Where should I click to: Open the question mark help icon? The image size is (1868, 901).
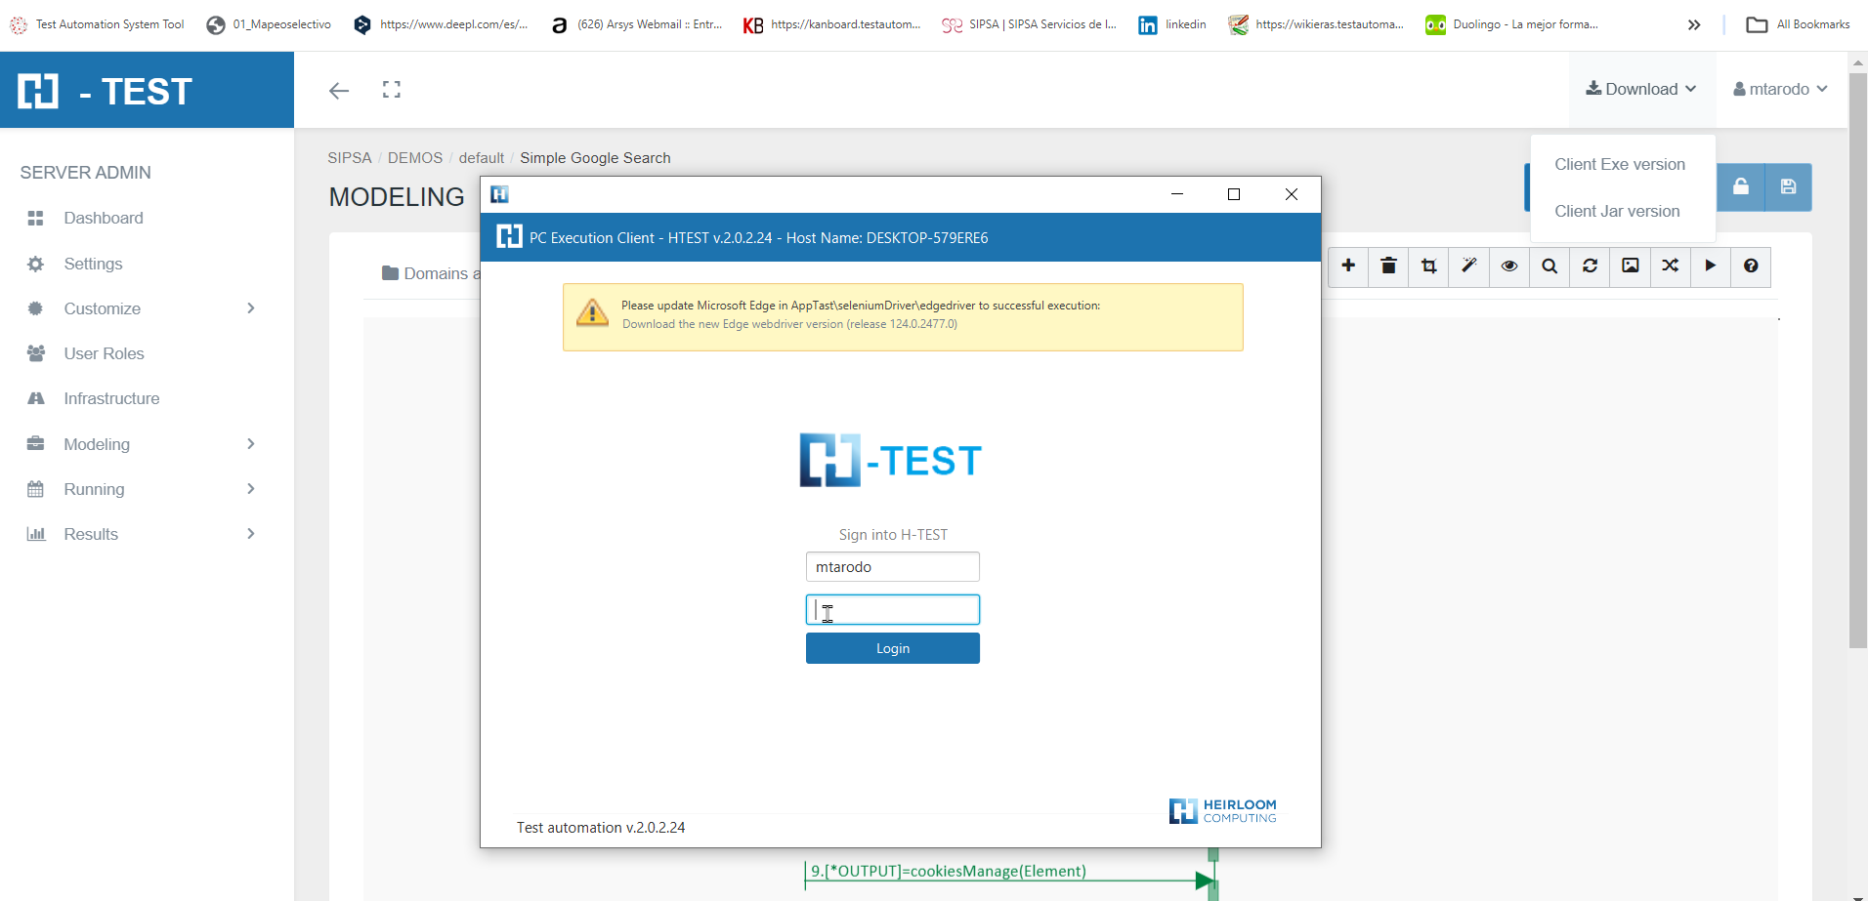coord(1751,266)
